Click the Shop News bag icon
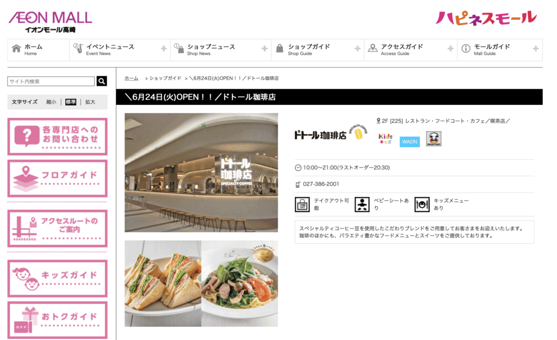The image size is (557, 340). pos(179,48)
